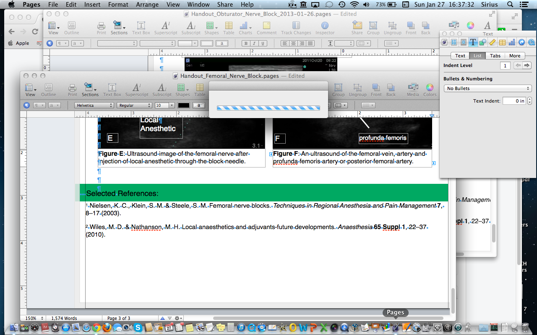The width and height of the screenshot is (537, 335).
Task: Select Table inspector icon in Text panel
Action: pyautogui.click(x=502, y=42)
